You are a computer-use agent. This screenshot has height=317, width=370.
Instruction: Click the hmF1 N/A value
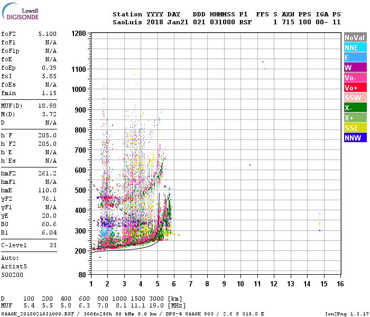coord(51,182)
